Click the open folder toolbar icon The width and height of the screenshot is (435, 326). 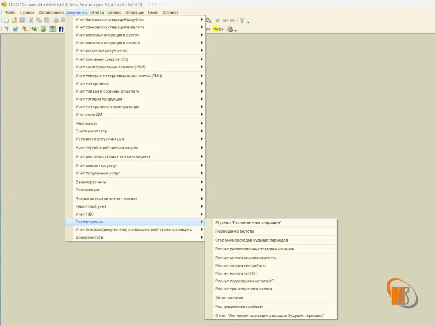coord(14,20)
